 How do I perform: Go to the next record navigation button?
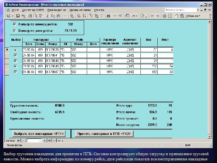click(x=45, y=140)
